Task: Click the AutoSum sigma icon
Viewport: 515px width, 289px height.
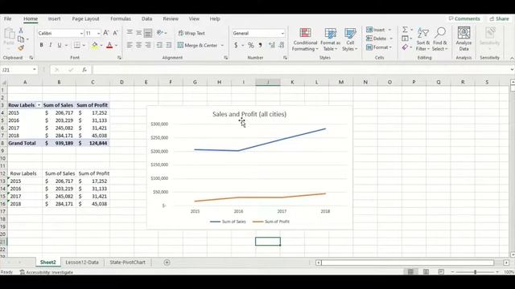Action: (x=406, y=30)
